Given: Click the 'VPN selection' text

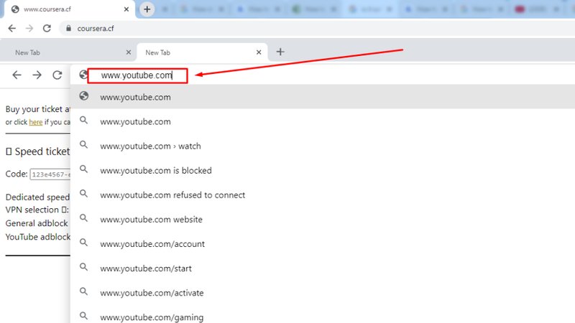Looking at the screenshot, I should pos(32,210).
